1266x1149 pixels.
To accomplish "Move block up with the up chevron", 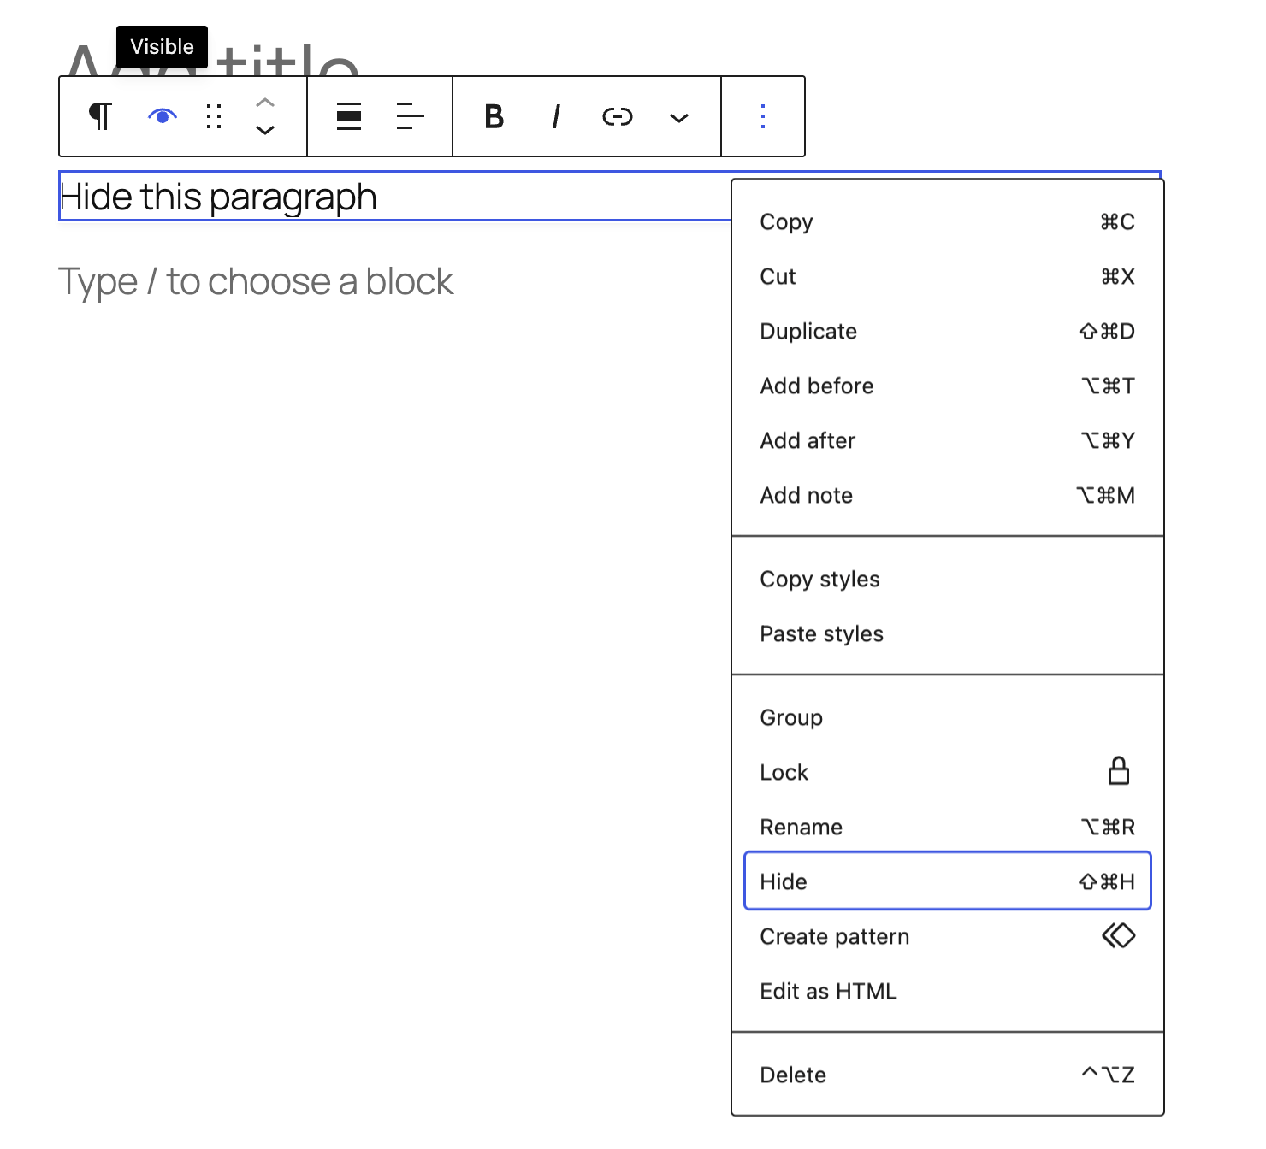I will [265, 103].
